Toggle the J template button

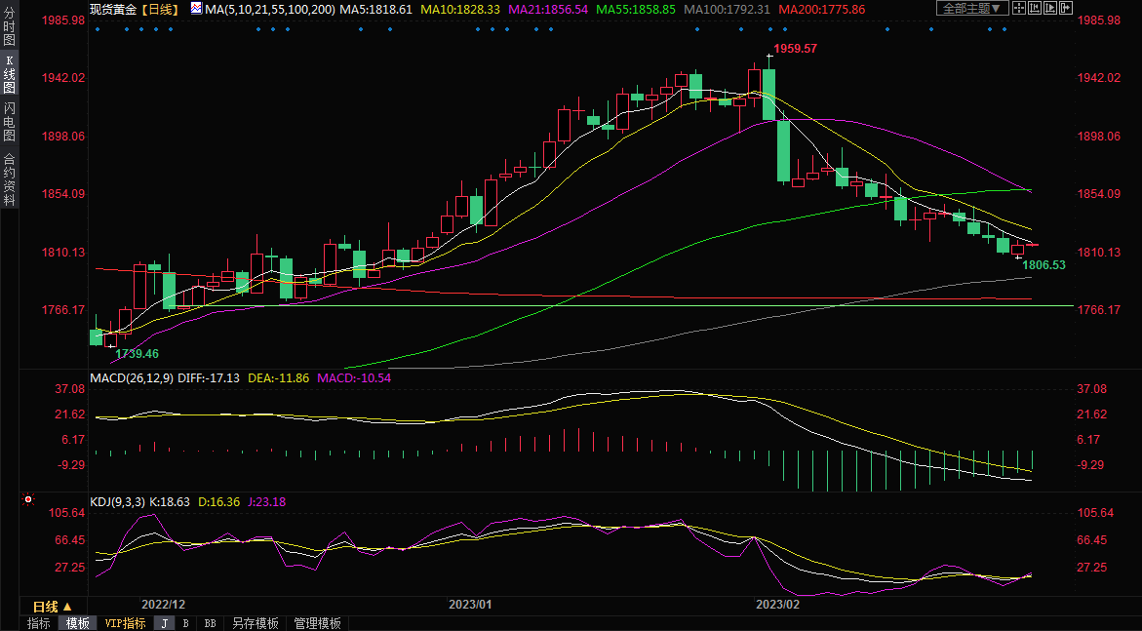point(164,623)
